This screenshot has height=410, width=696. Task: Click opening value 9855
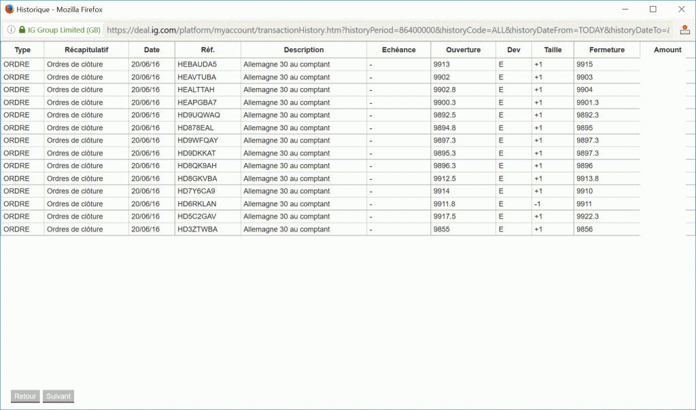tap(442, 229)
